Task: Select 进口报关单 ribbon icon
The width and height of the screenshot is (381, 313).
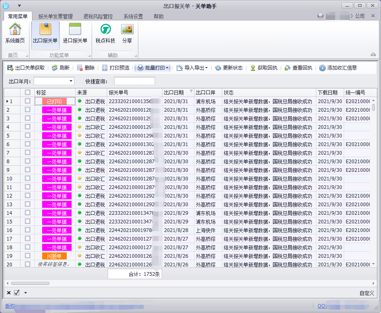Action: pos(75,33)
